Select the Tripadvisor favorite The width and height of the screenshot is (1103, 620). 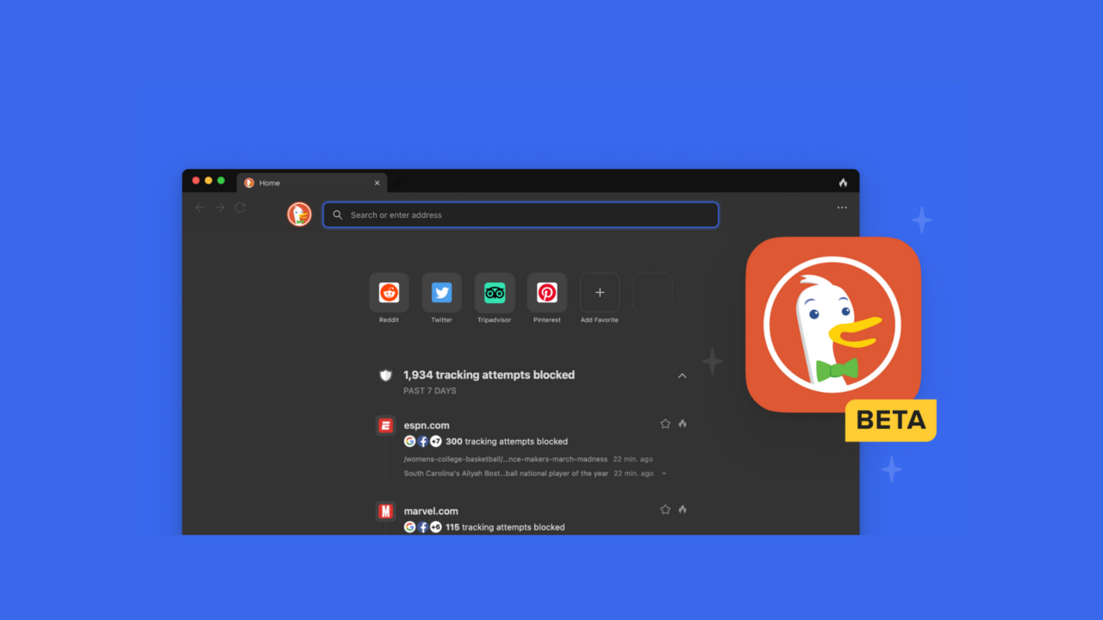494,292
